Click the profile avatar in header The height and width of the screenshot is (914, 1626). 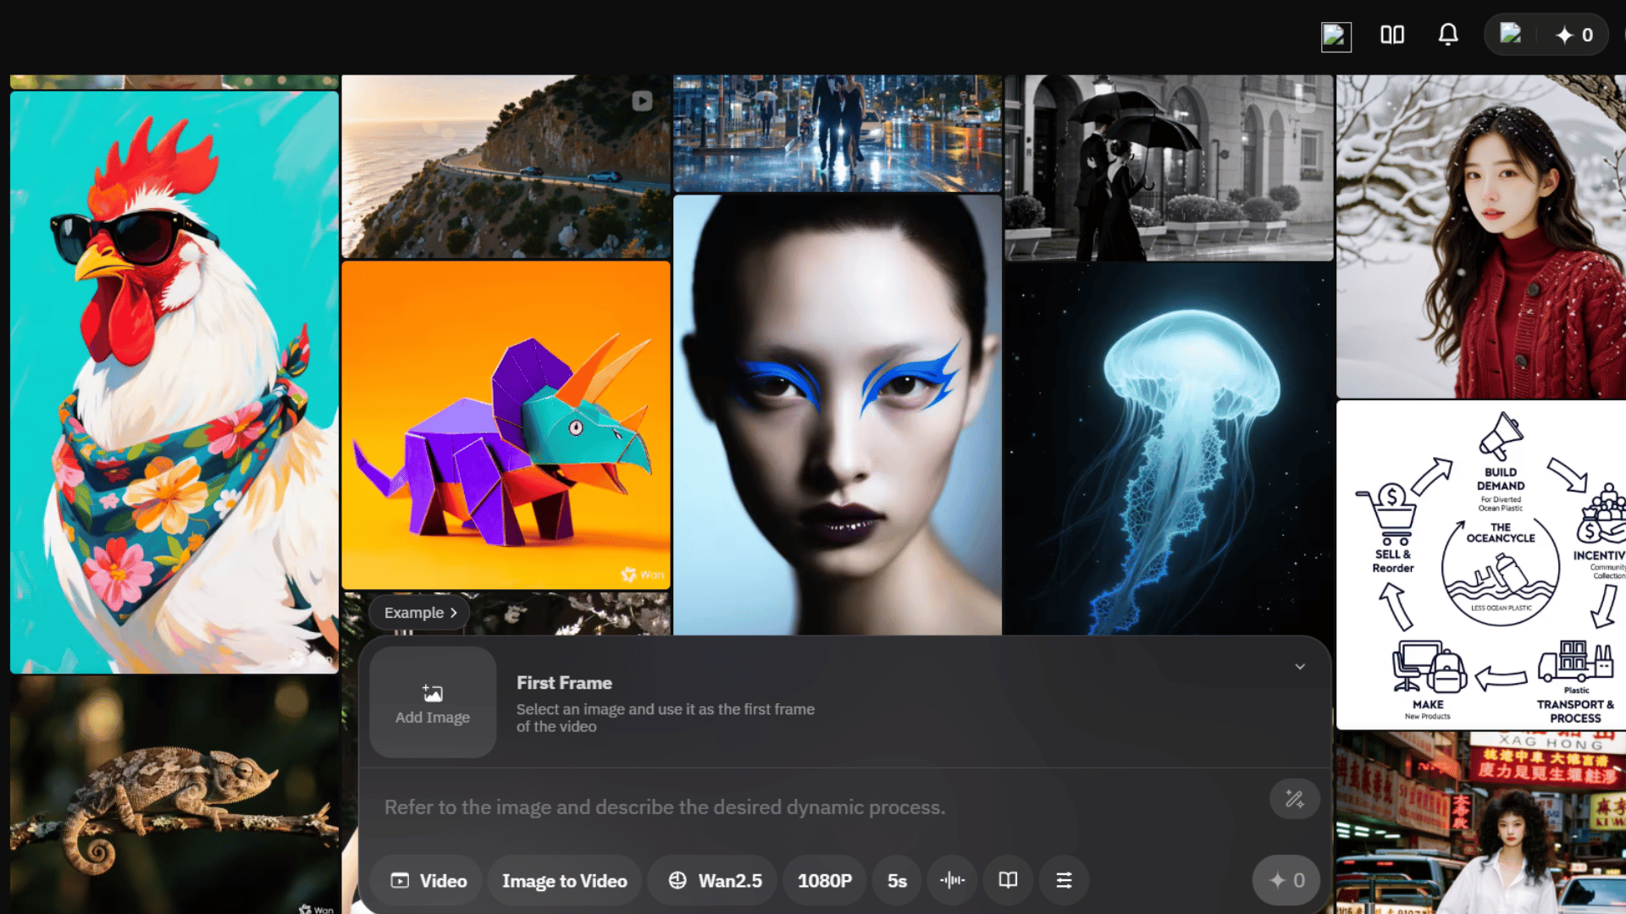click(x=1511, y=35)
